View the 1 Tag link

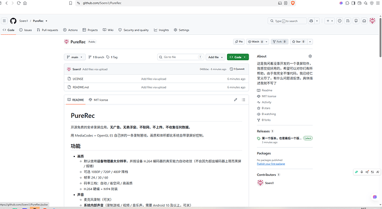(x=112, y=57)
